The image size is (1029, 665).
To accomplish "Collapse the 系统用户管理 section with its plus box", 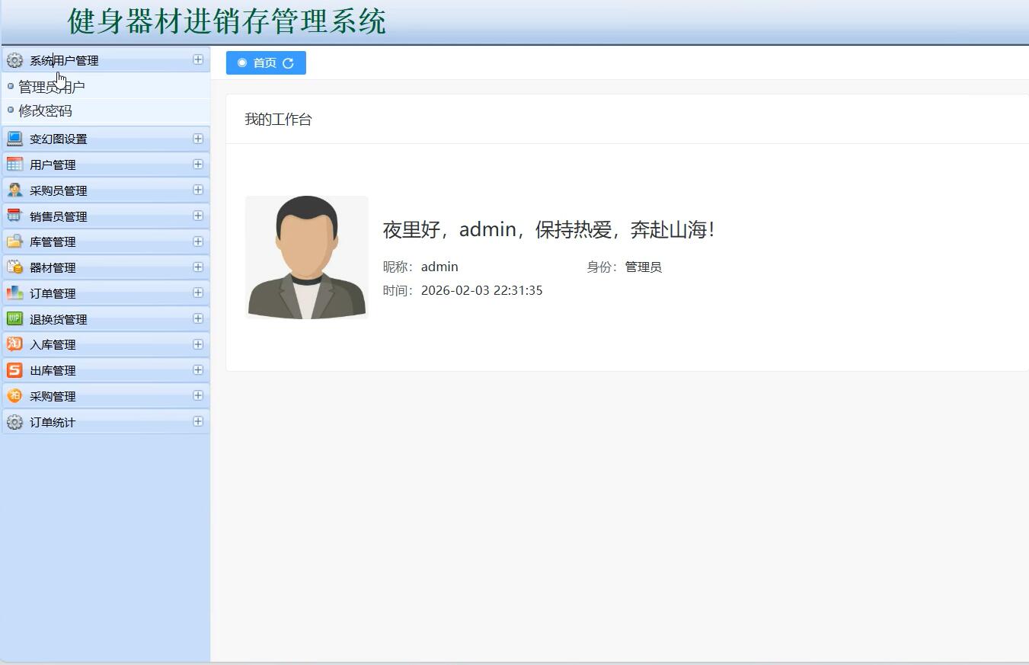I will click(x=198, y=59).
